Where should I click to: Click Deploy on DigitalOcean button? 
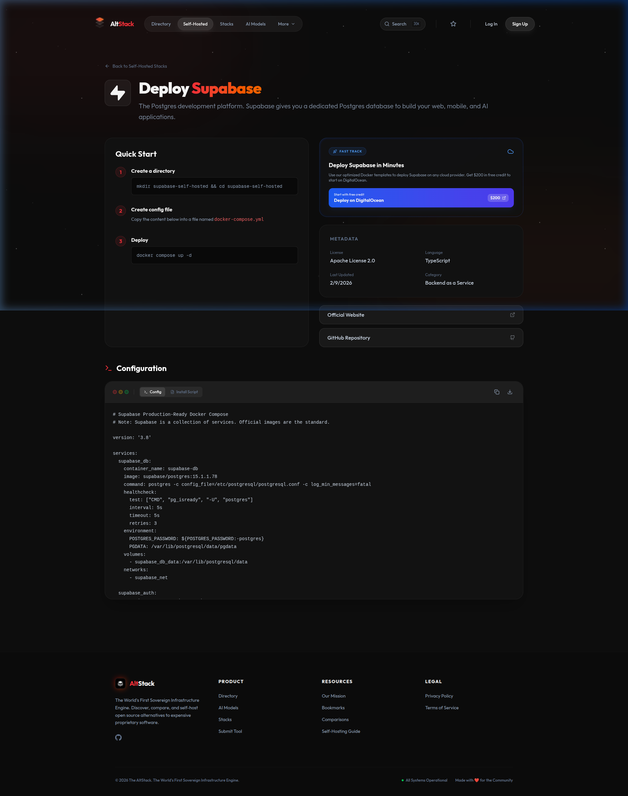421,198
